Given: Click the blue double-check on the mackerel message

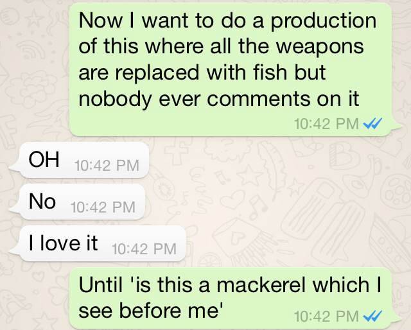Looking at the screenshot, I should (x=373, y=316).
